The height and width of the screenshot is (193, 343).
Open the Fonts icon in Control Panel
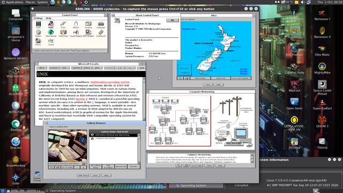click(x=51, y=25)
